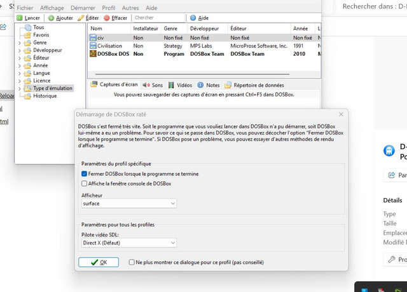Sort by the Année column header
This screenshot has width=407, height=292.
click(303, 29)
